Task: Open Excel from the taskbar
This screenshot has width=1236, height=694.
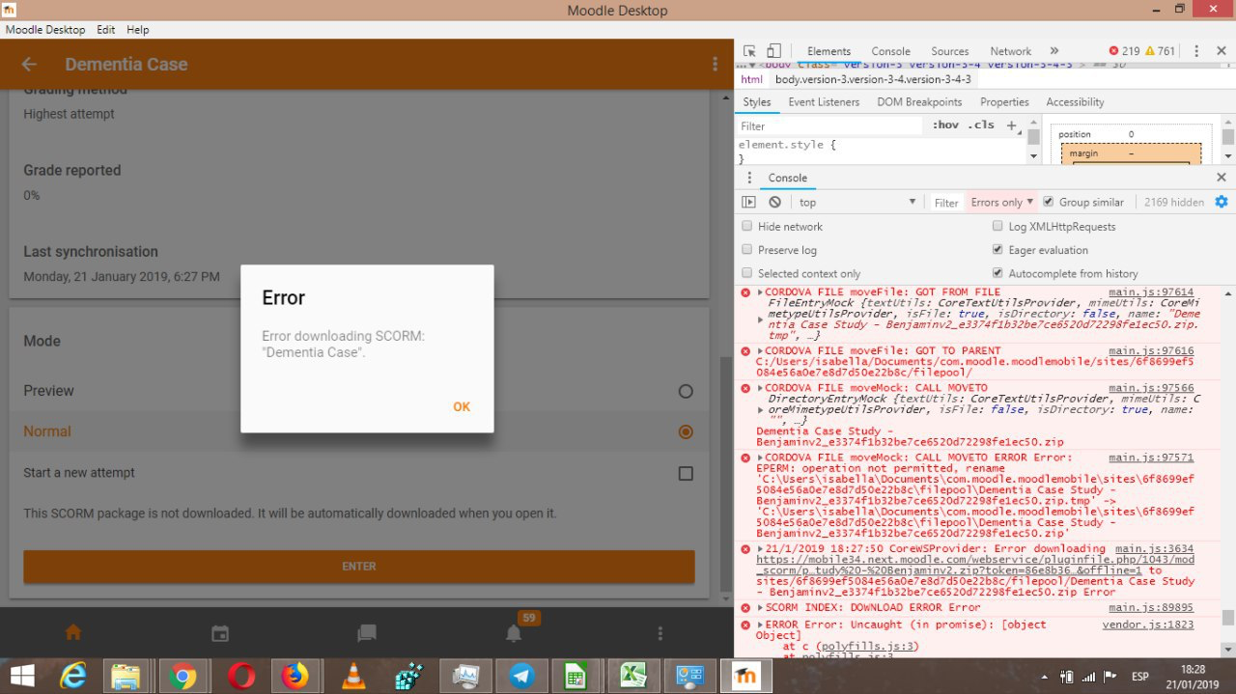Action: [x=634, y=676]
